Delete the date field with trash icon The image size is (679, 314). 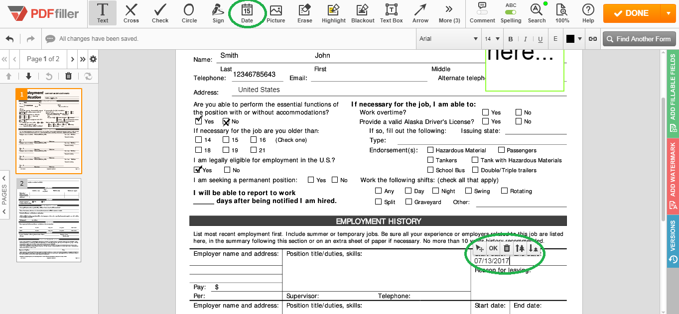click(x=507, y=248)
